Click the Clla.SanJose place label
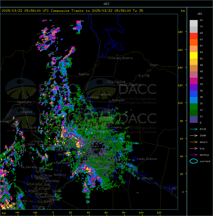Viewport: 213px width, 216px height. point(116,82)
